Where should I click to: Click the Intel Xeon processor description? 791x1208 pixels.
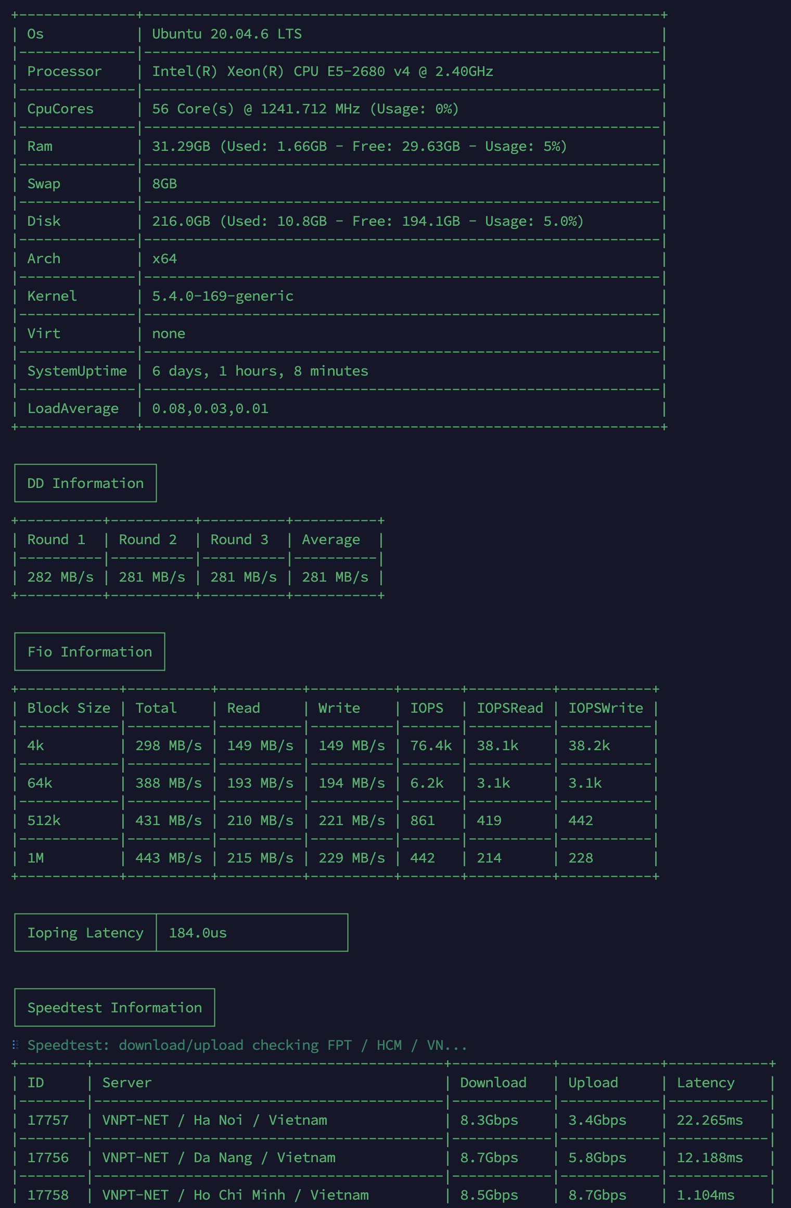click(322, 72)
